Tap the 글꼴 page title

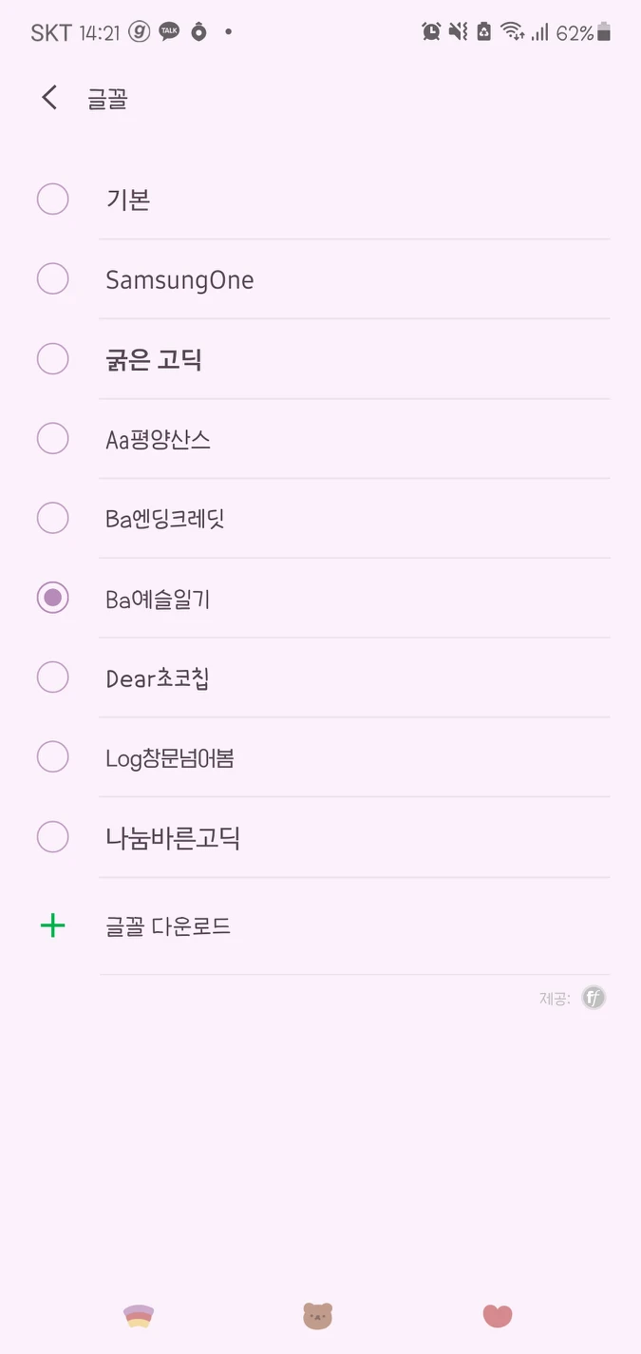(107, 99)
